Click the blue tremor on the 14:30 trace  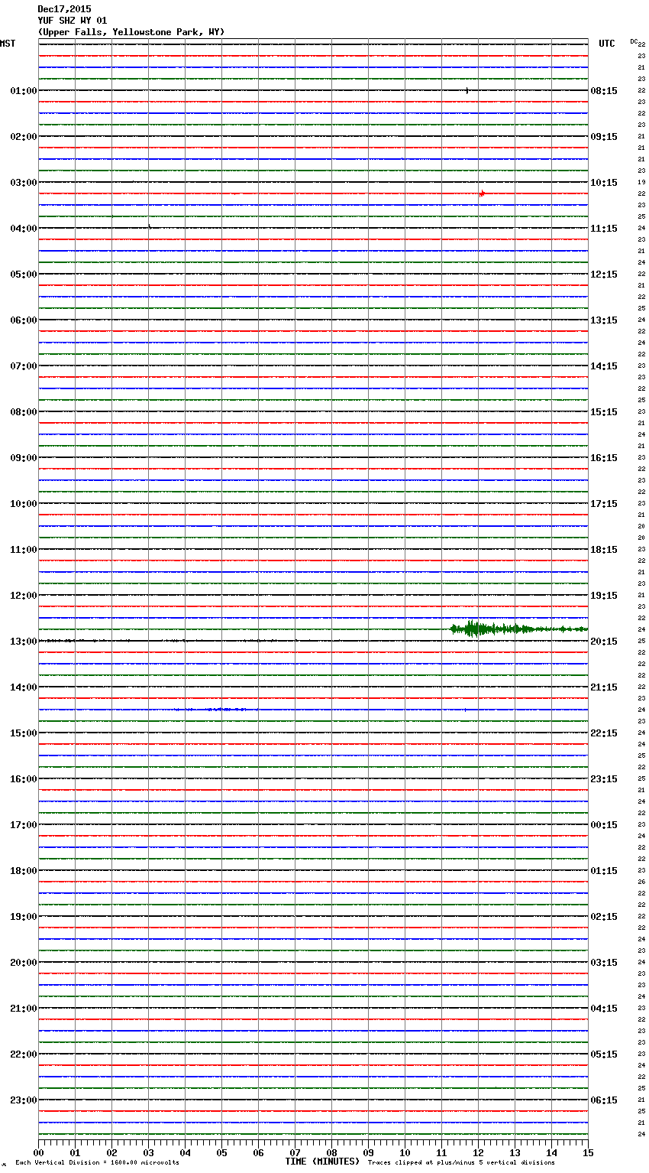coord(216,710)
